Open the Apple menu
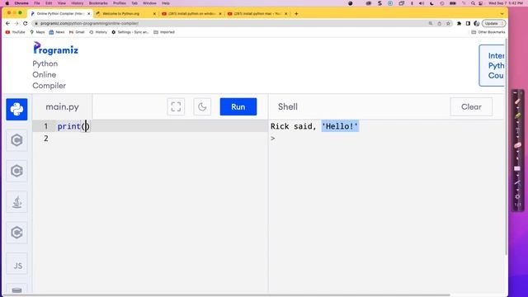 tap(7, 3)
